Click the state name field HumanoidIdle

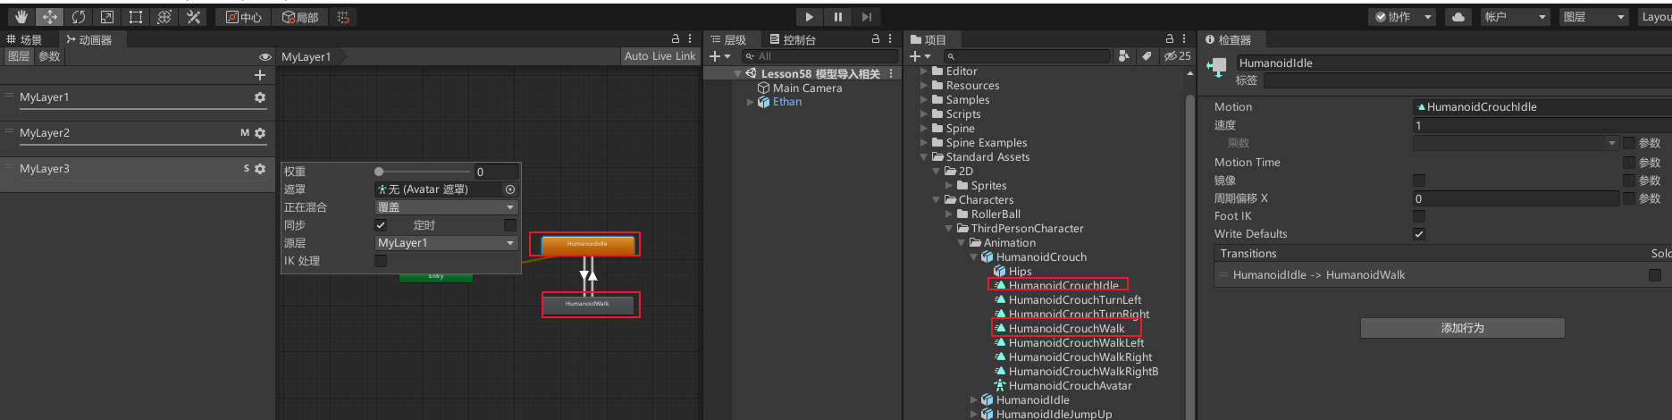(x=1453, y=63)
